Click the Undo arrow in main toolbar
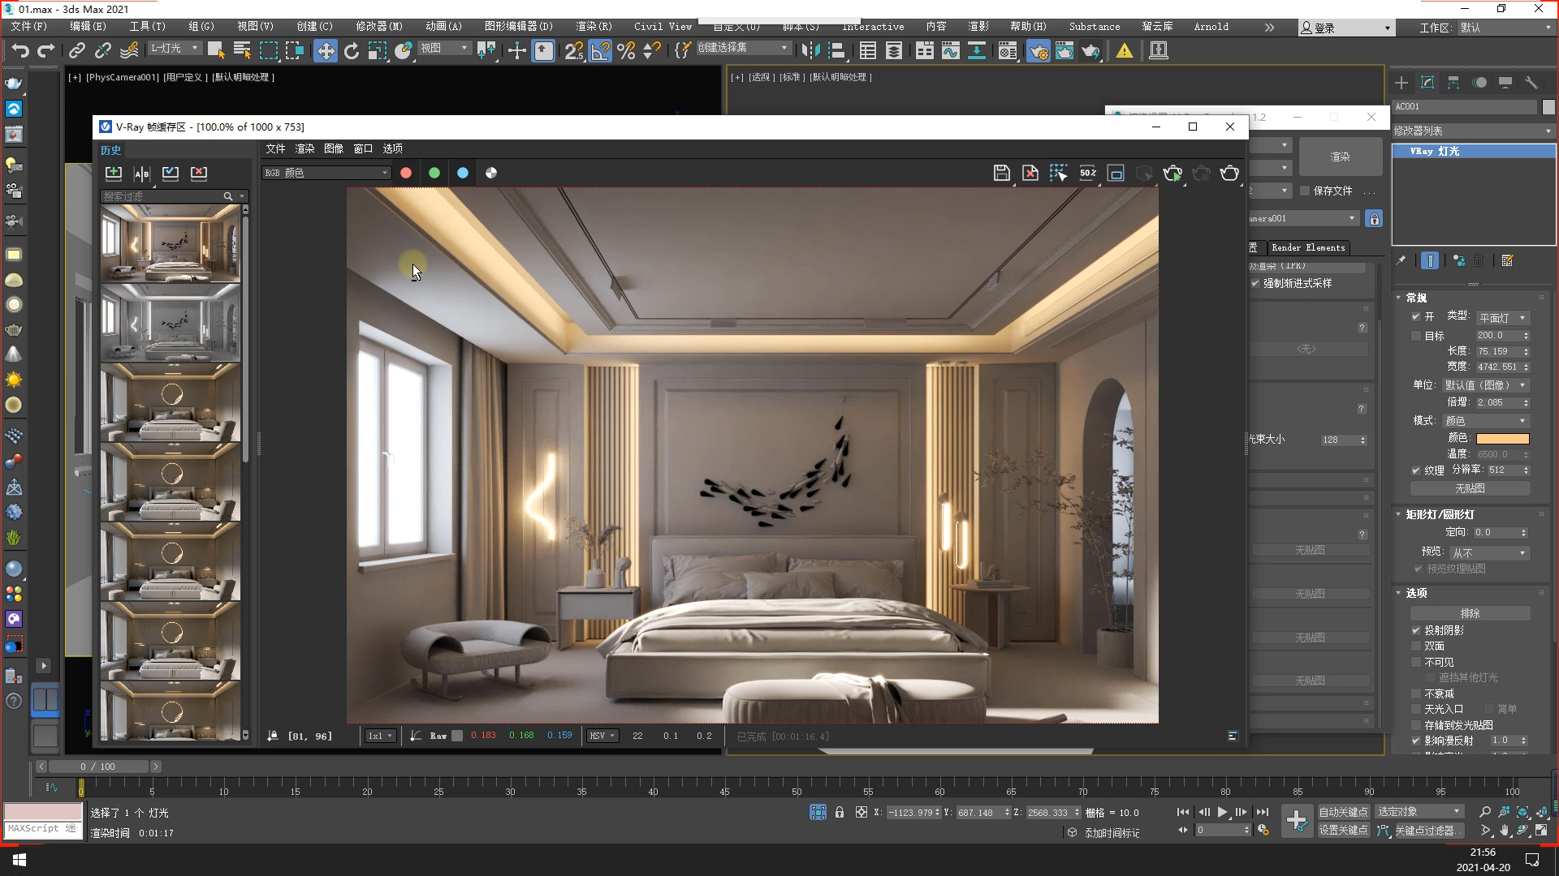The height and width of the screenshot is (876, 1559). tap(19, 51)
